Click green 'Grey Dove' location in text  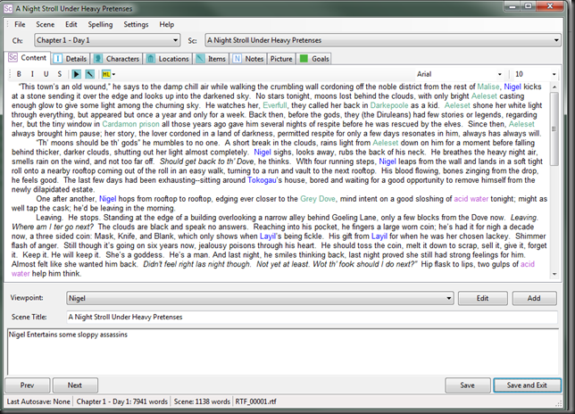(318, 199)
